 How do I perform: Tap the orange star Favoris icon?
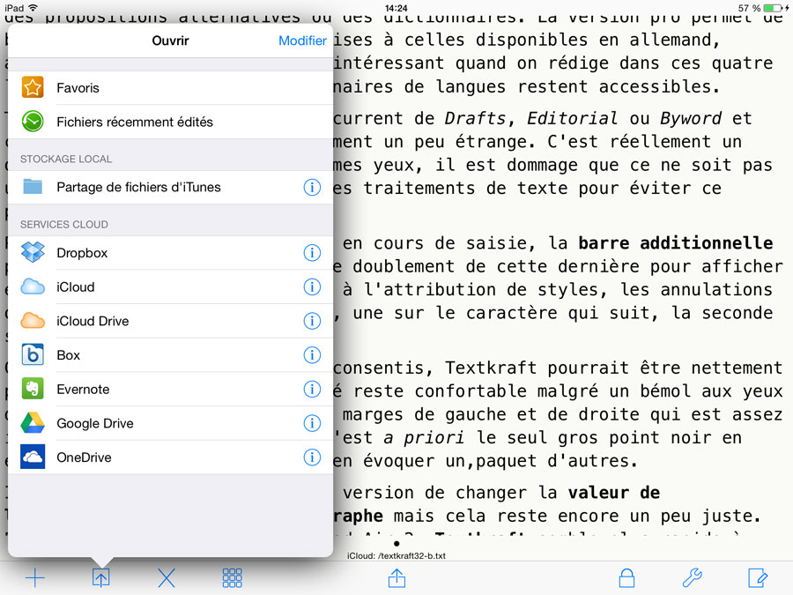pyautogui.click(x=33, y=87)
